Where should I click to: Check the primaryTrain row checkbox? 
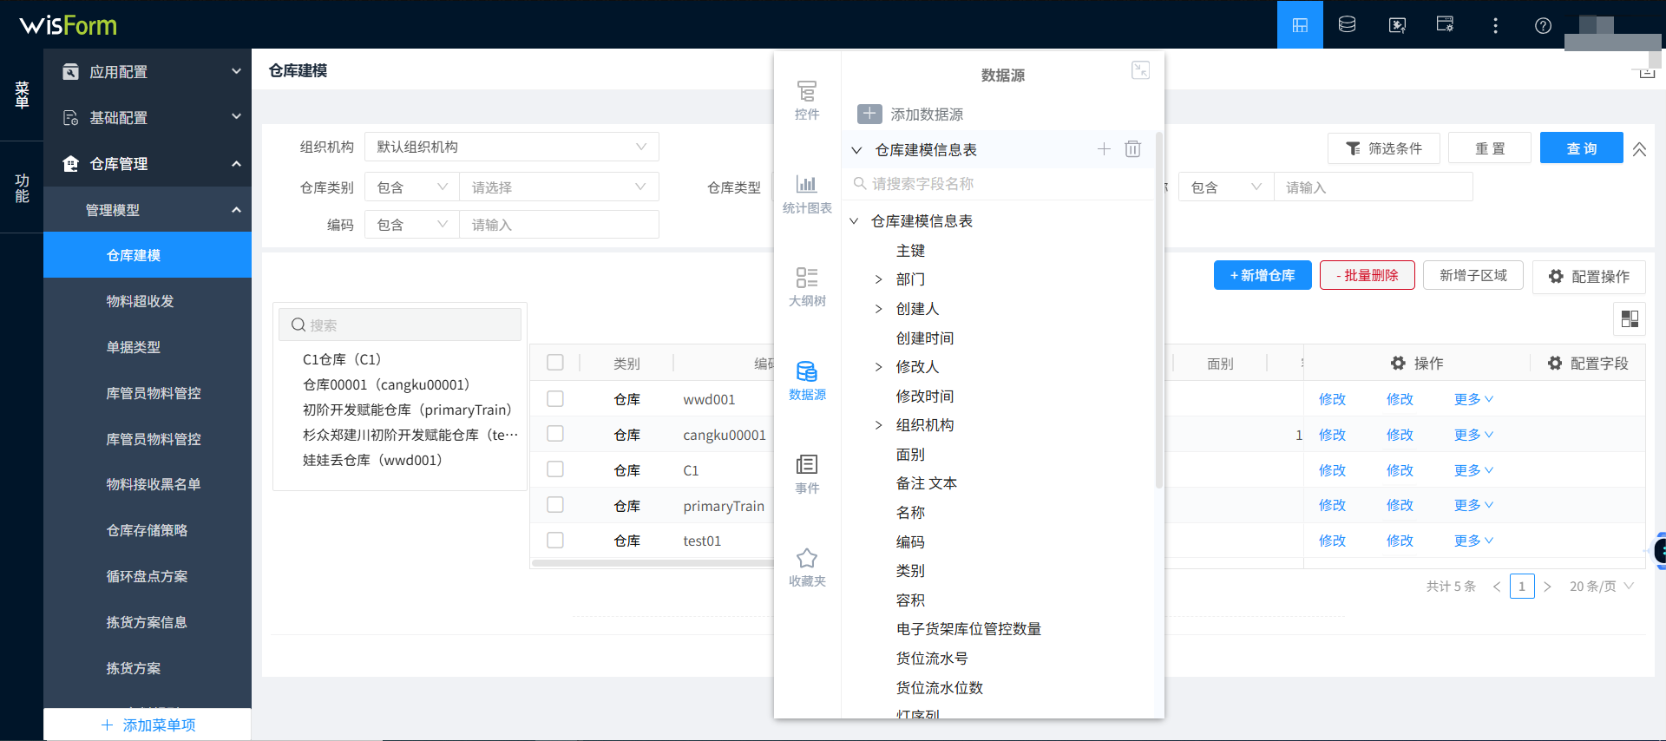(x=555, y=504)
